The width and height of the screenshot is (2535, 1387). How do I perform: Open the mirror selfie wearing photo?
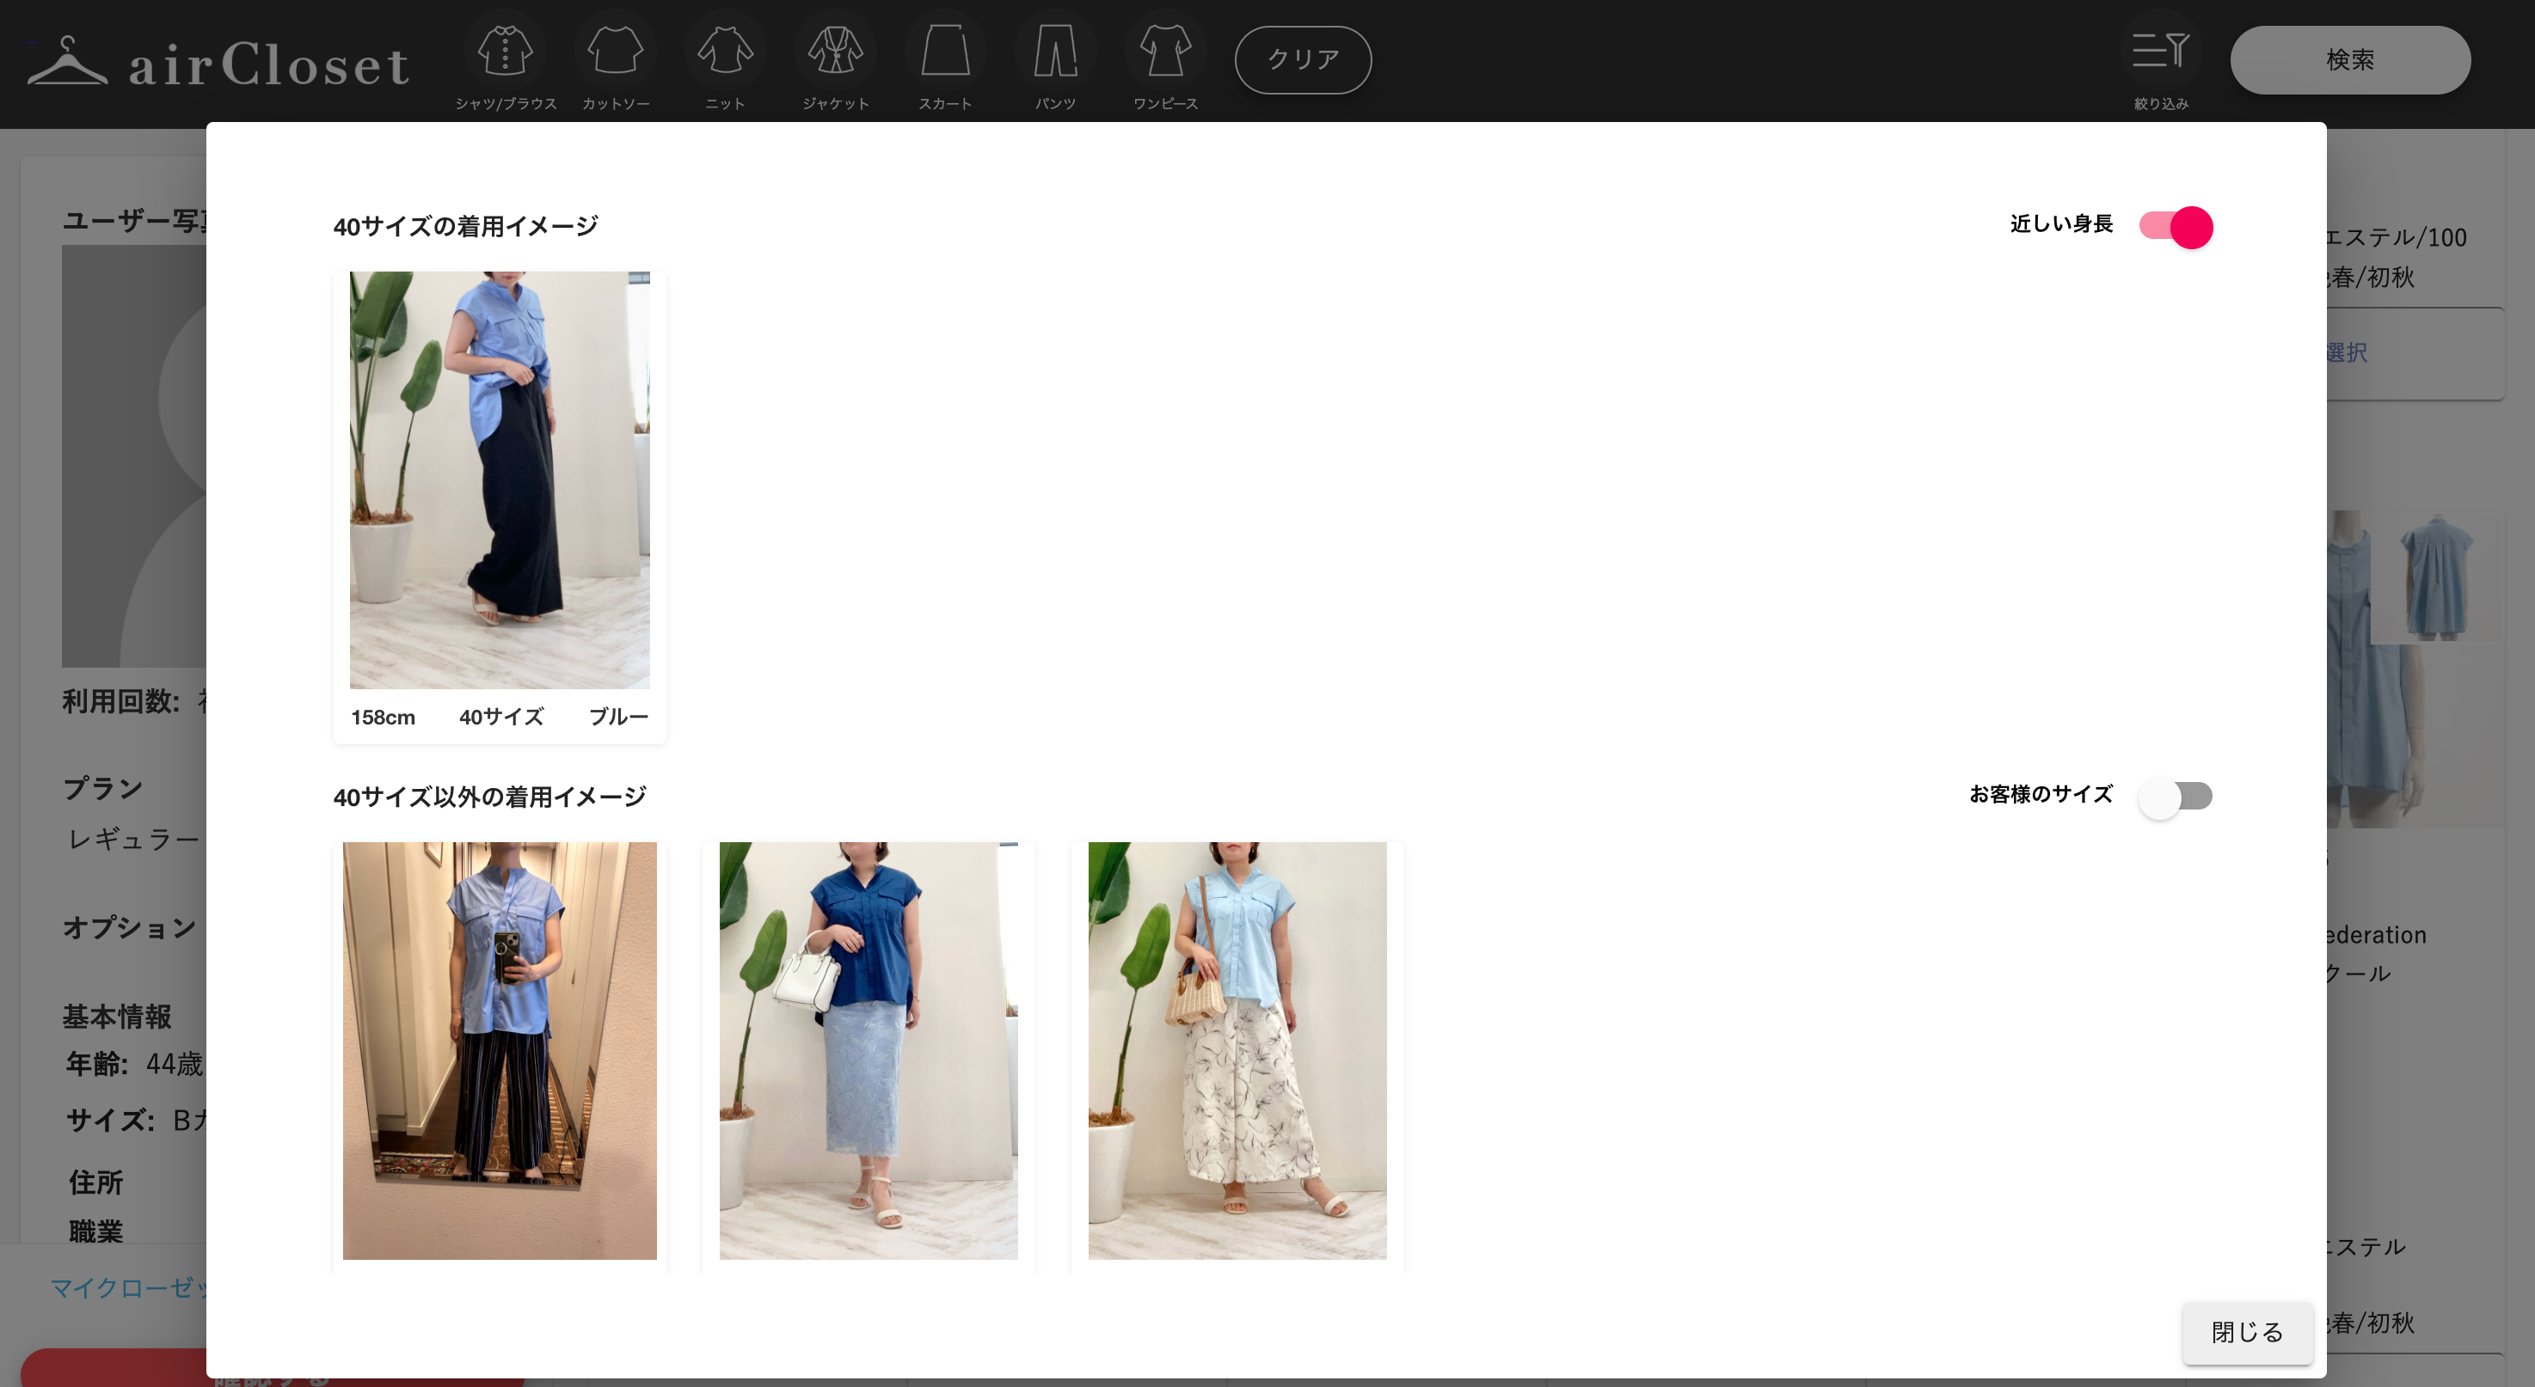pyautogui.click(x=500, y=1049)
